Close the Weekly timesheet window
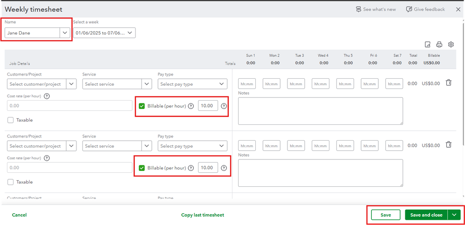The height and width of the screenshot is (225, 465). click(458, 9)
